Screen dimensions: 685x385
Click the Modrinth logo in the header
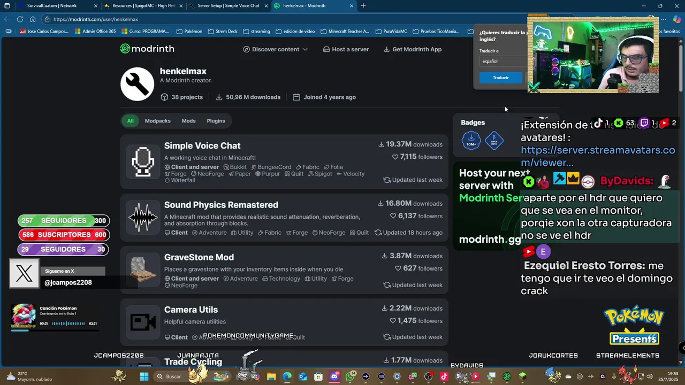click(x=147, y=49)
